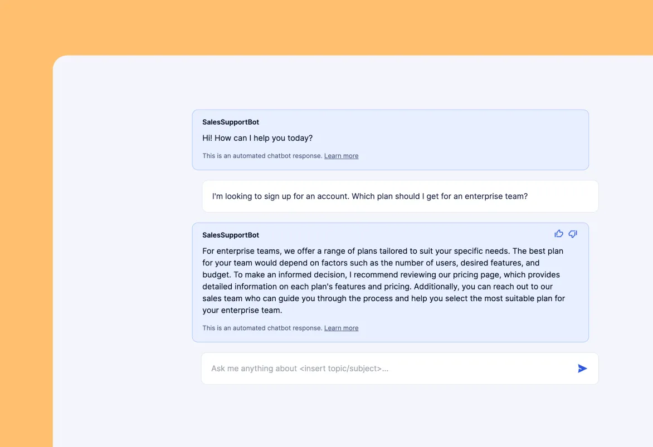Image resolution: width=653 pixels, height=447 pixels.
Task: Select the bot's greeting message bubble
Action: pyautogui.click(x=390, y=139)
